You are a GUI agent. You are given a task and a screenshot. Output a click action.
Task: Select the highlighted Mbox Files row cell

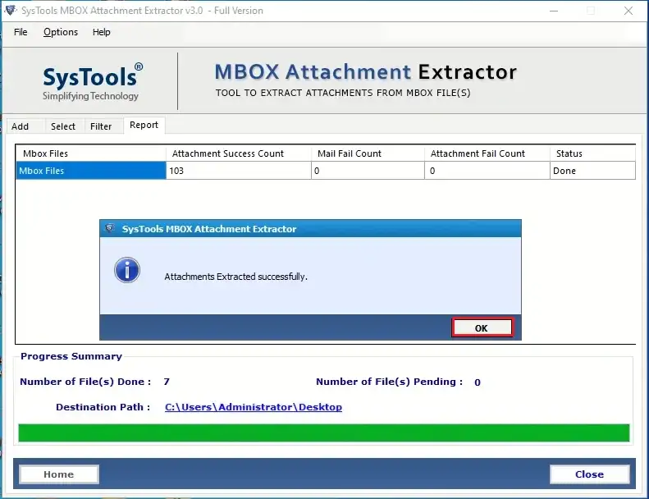(x=91, y=171)
